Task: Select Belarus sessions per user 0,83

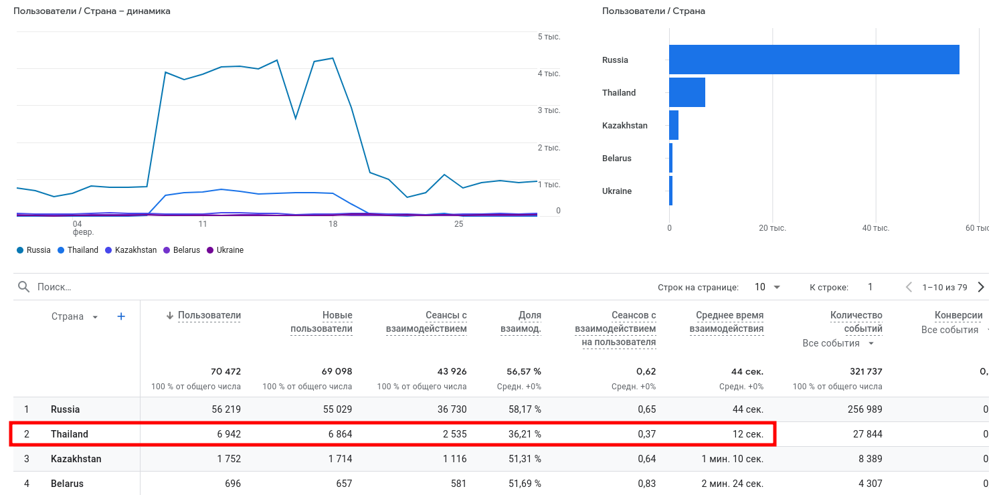Action: (x=646, y=484)
